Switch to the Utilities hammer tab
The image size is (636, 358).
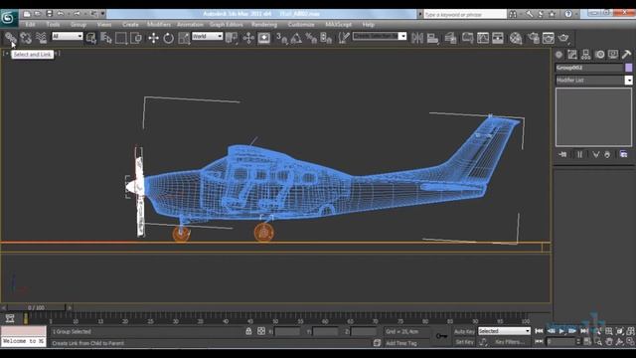(x=626, y=55)
